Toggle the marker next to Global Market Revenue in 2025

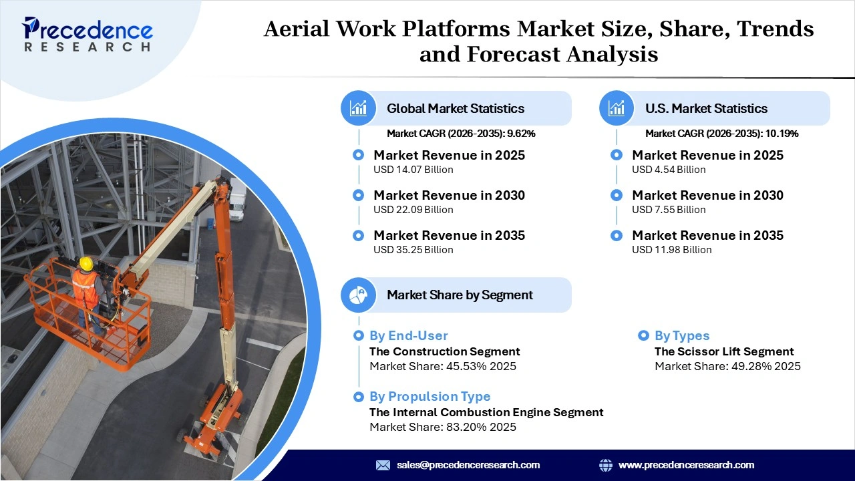coord(358,154)
